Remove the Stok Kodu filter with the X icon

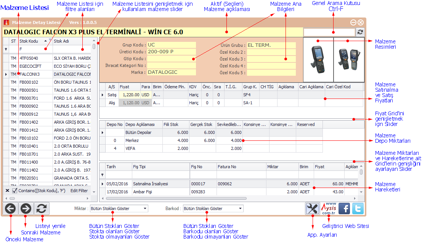[7, 190]
